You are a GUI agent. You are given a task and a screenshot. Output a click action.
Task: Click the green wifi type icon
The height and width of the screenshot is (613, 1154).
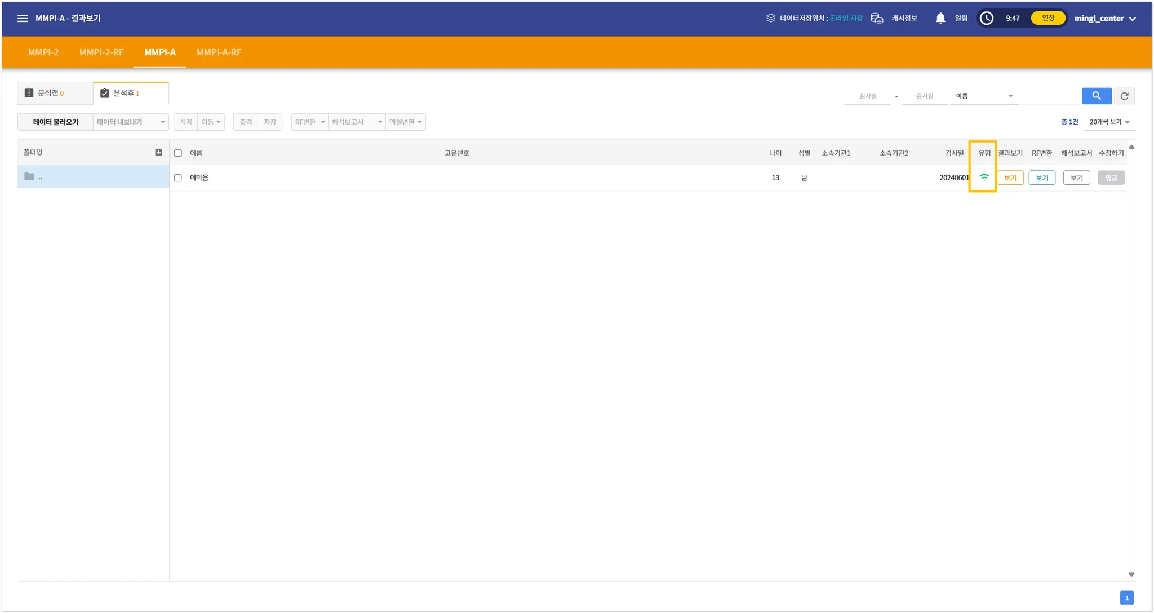tap(984, 177)
